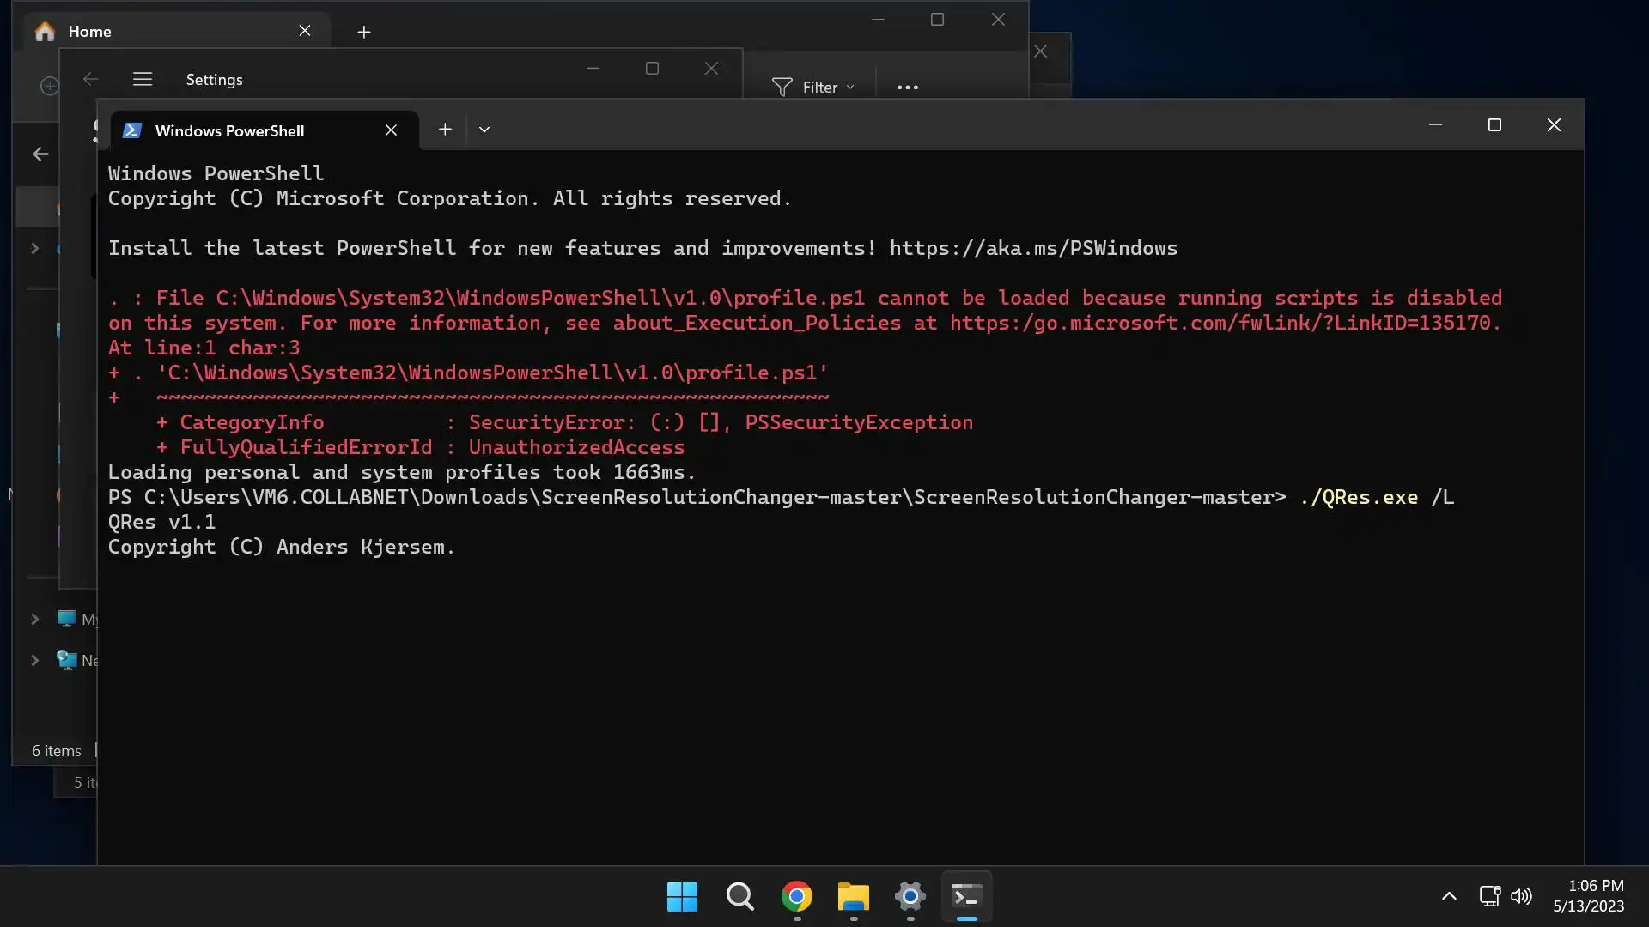Expand the My PC tree item

35,619
